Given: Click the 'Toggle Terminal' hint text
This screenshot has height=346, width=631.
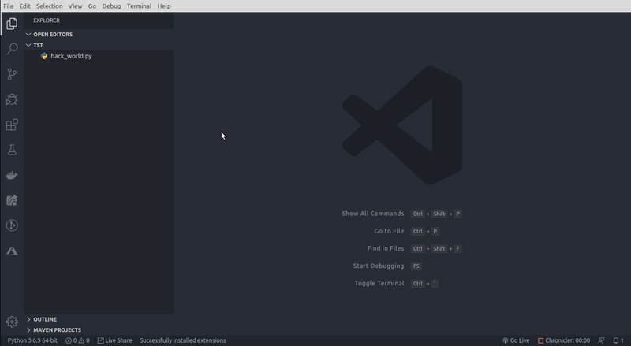Looking at the screenshot, I should pyautogui.click(x=379, y=283).
